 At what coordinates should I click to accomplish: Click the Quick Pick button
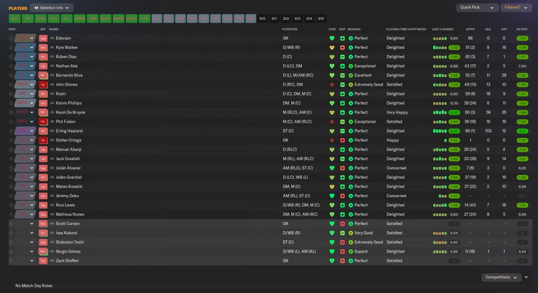tap(470, 8)
